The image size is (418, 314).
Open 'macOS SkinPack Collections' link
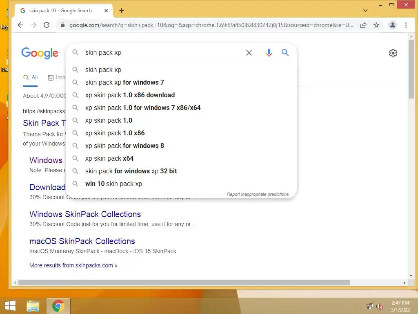point(82,241)
